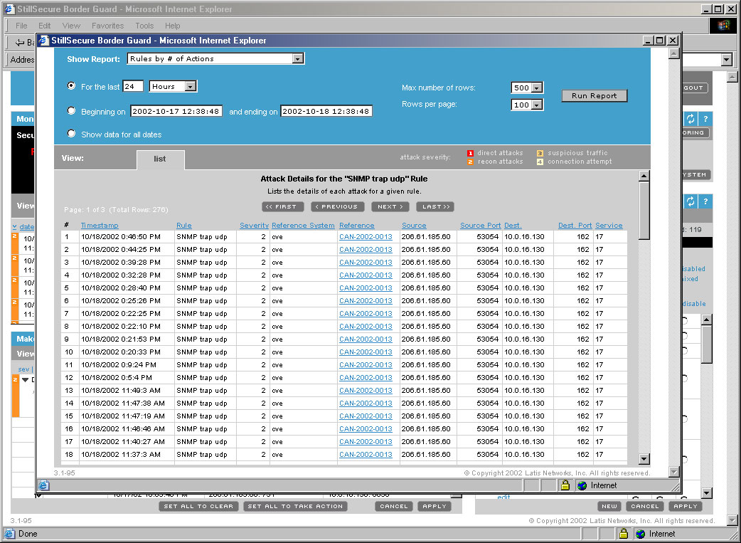
Task: Click the 'and ending on' date field
Action: coord(326,111)
